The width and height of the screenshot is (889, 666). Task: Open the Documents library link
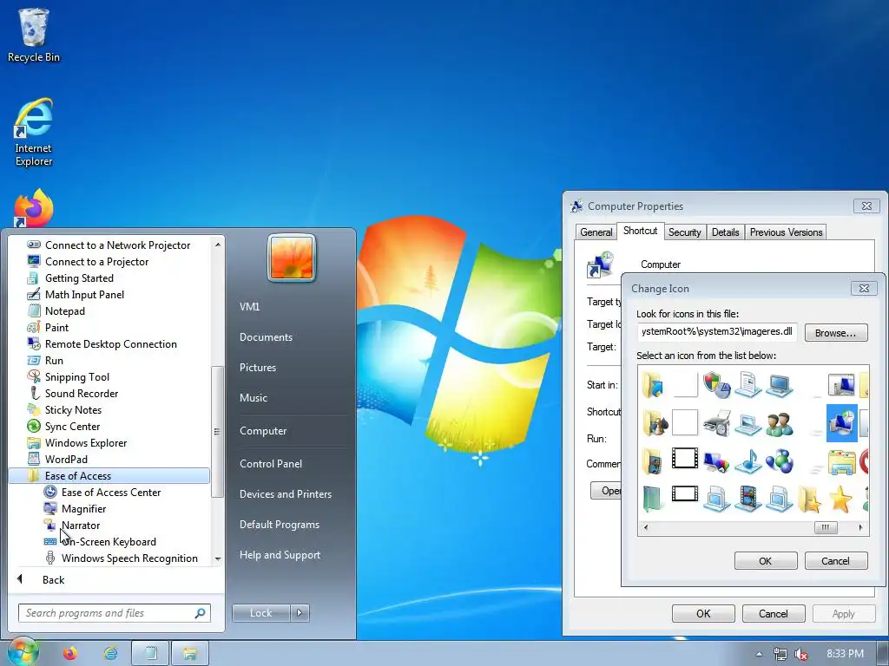point(266,337)
